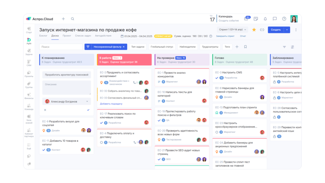Screen dimensions: 325x183
Task: Open Задачи from the left sidebar
Action: click(29, 53)
